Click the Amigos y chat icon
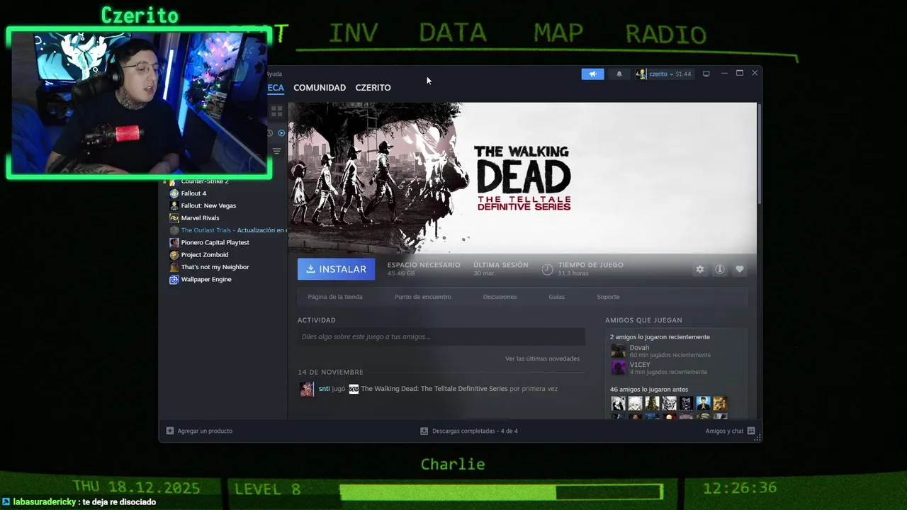Screen dimensions: 907x510 pyautogui.click(x=751, y=431)
